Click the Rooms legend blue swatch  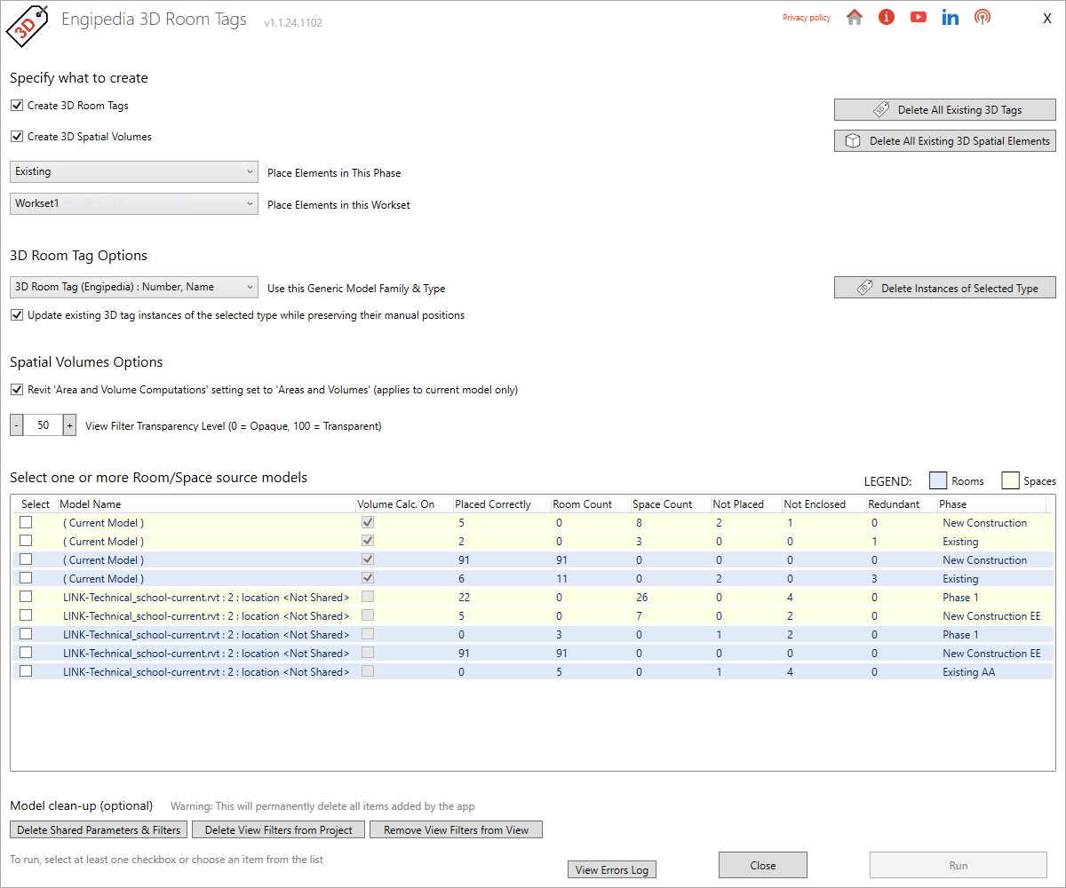tap(938, 480)
